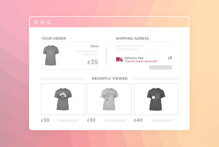Select the cupcake t-shirt in Recently Viewed
Image resolution: width=219 pixels, height=147 pixels.
click(x=63, y=99)
